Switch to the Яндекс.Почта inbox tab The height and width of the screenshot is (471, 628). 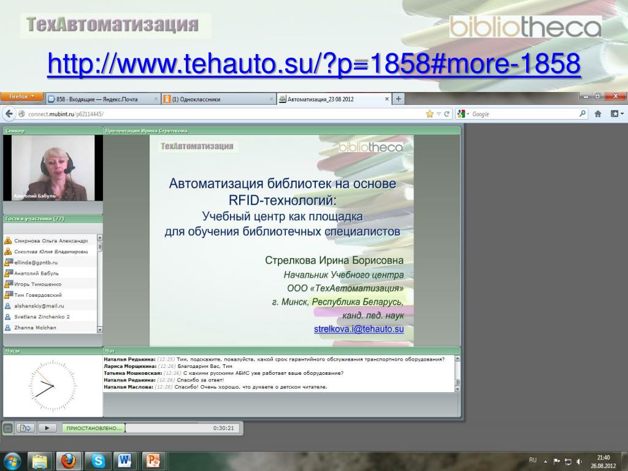103,99
